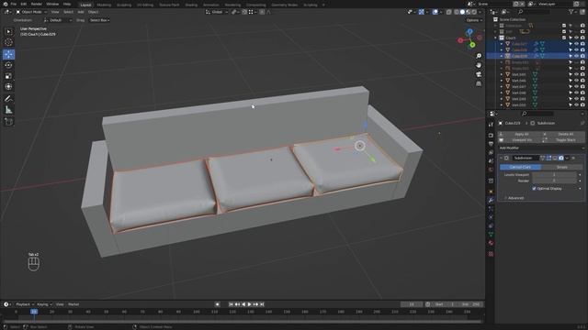Activate the Scale tool
The width and height of the screenshot is (588, 330).
point(8,76)
